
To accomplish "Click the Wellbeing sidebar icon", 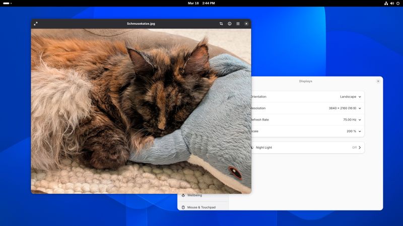I will pos(183,195).
